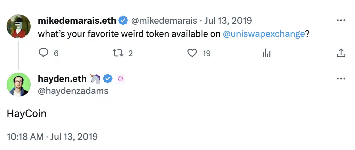Open more options on hayden.eth reply

[x=341, y=79]
